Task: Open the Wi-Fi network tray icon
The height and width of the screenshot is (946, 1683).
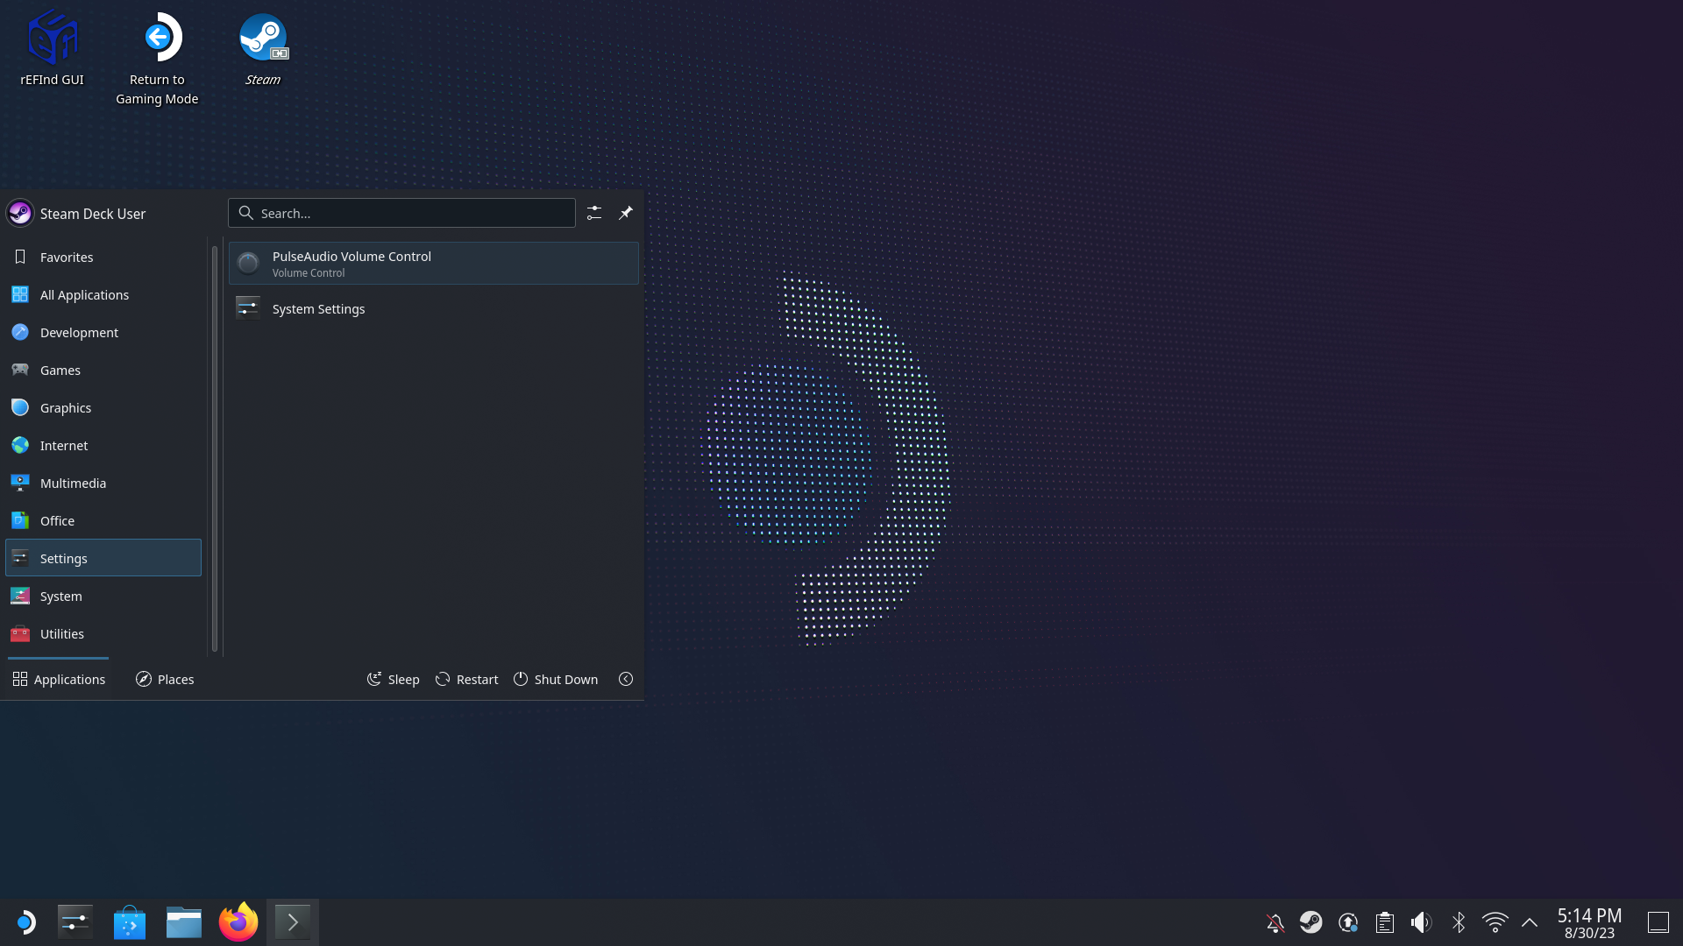Action: tap(1495, 921)
